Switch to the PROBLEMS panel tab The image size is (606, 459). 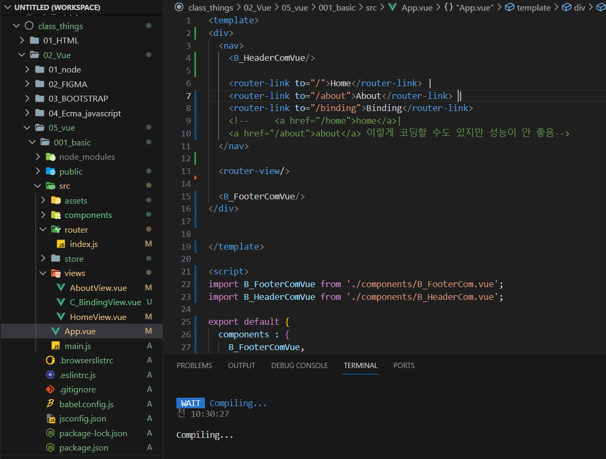pos(194,365)
